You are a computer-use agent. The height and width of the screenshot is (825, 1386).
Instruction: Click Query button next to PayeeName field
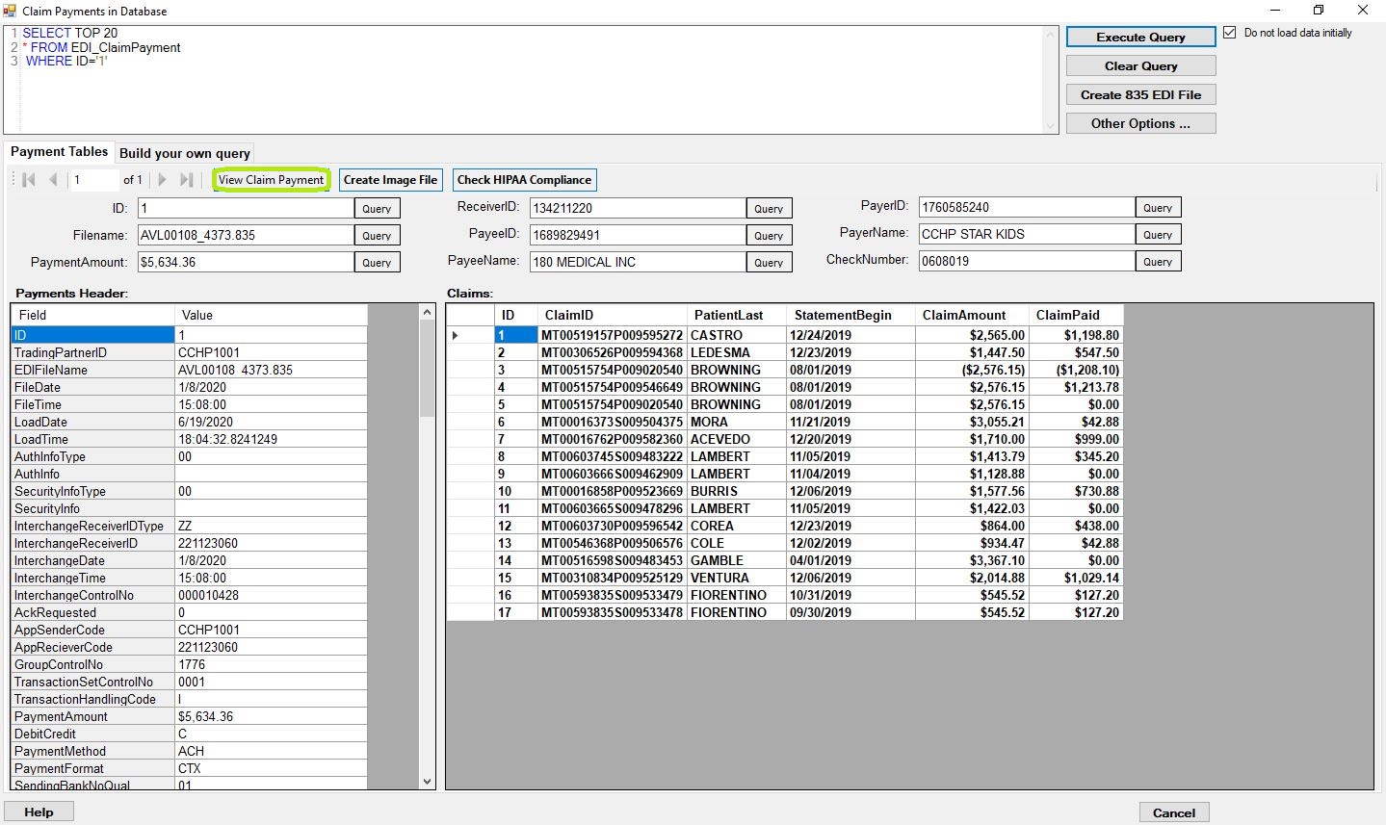(769, 262)
